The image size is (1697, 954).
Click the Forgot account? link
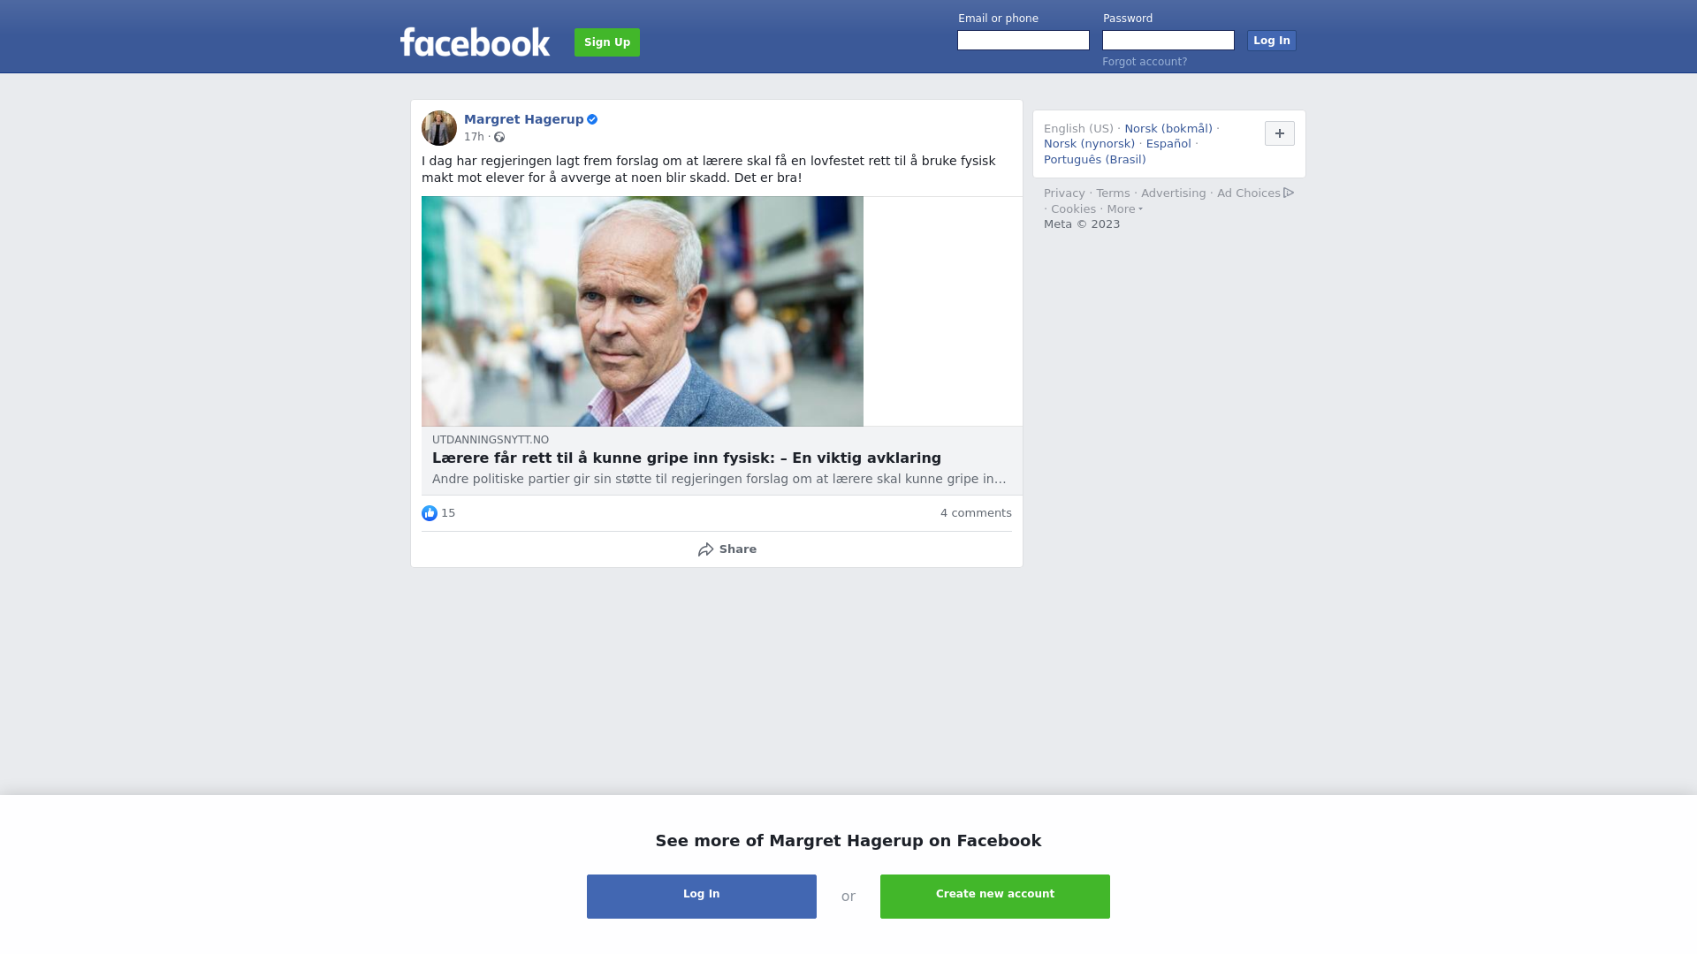tap(1145, 62)
